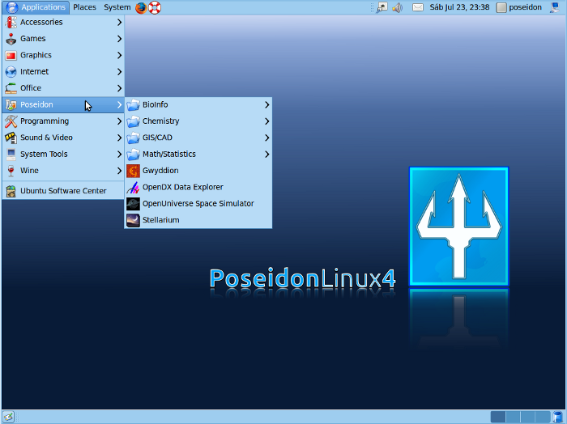Open Stellarium planetarium
567x424 pixels.
point(160,220)
